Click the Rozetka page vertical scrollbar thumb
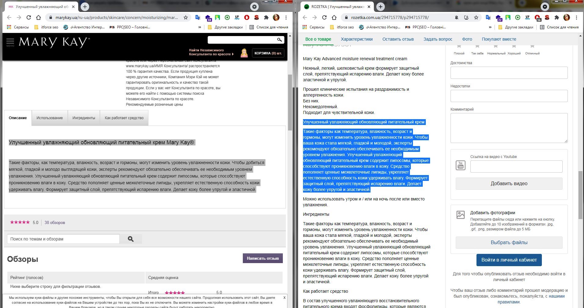The width and height of the screenshot is (584, 308). tap(580, 195)
